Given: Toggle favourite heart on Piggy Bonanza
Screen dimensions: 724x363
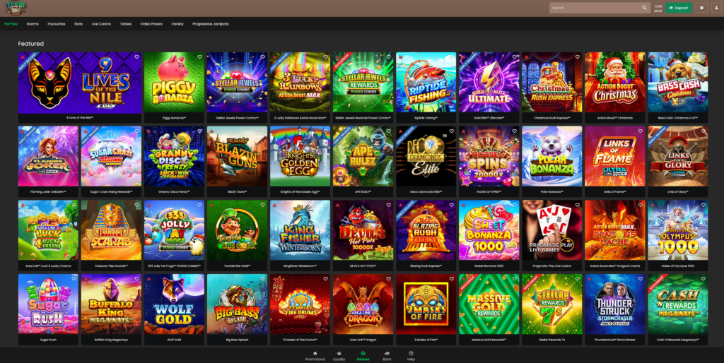Looking at the screenshot, I should click(x=199, y=57).
